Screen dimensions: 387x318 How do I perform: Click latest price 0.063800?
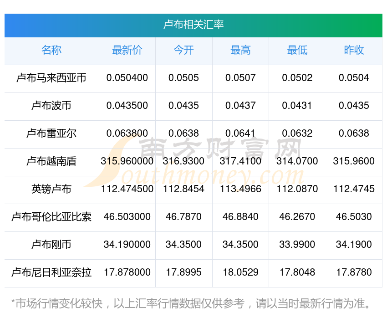coord(127,133)
